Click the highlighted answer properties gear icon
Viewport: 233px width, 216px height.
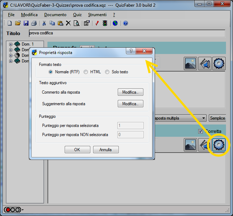[219, 144]
